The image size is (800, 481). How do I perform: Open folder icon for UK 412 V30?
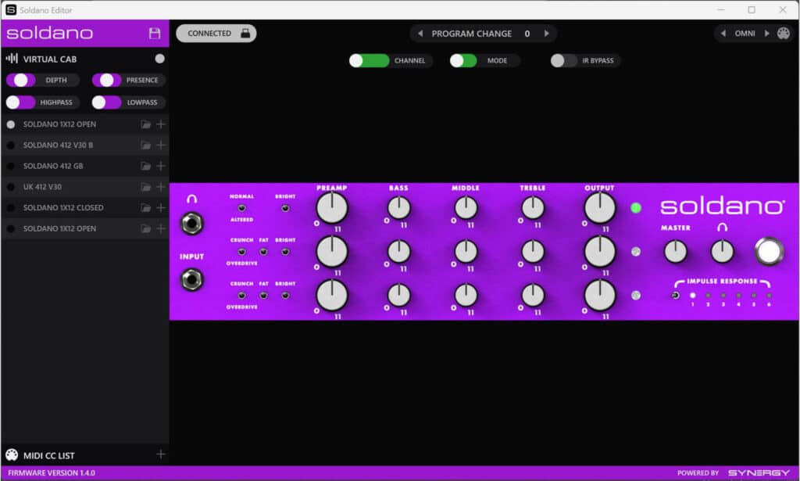146,188
